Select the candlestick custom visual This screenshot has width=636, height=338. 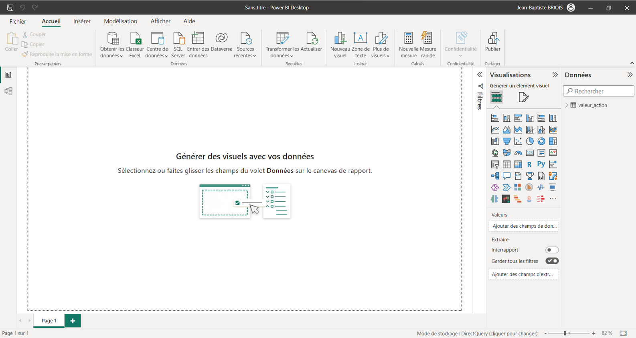pyautogui.click(x=506, y=199)
